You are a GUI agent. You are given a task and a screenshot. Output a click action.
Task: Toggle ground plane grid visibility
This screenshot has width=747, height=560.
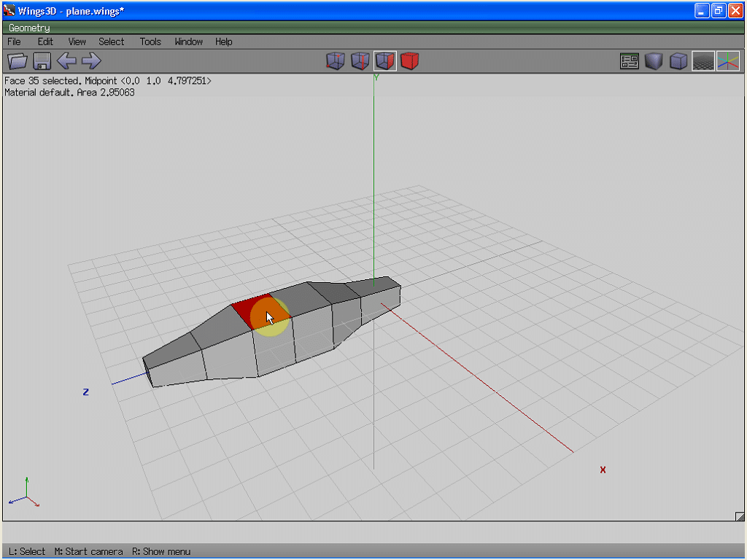(703, 61)
